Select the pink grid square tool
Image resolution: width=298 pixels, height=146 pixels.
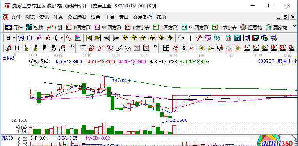click(x=137, y=48)
